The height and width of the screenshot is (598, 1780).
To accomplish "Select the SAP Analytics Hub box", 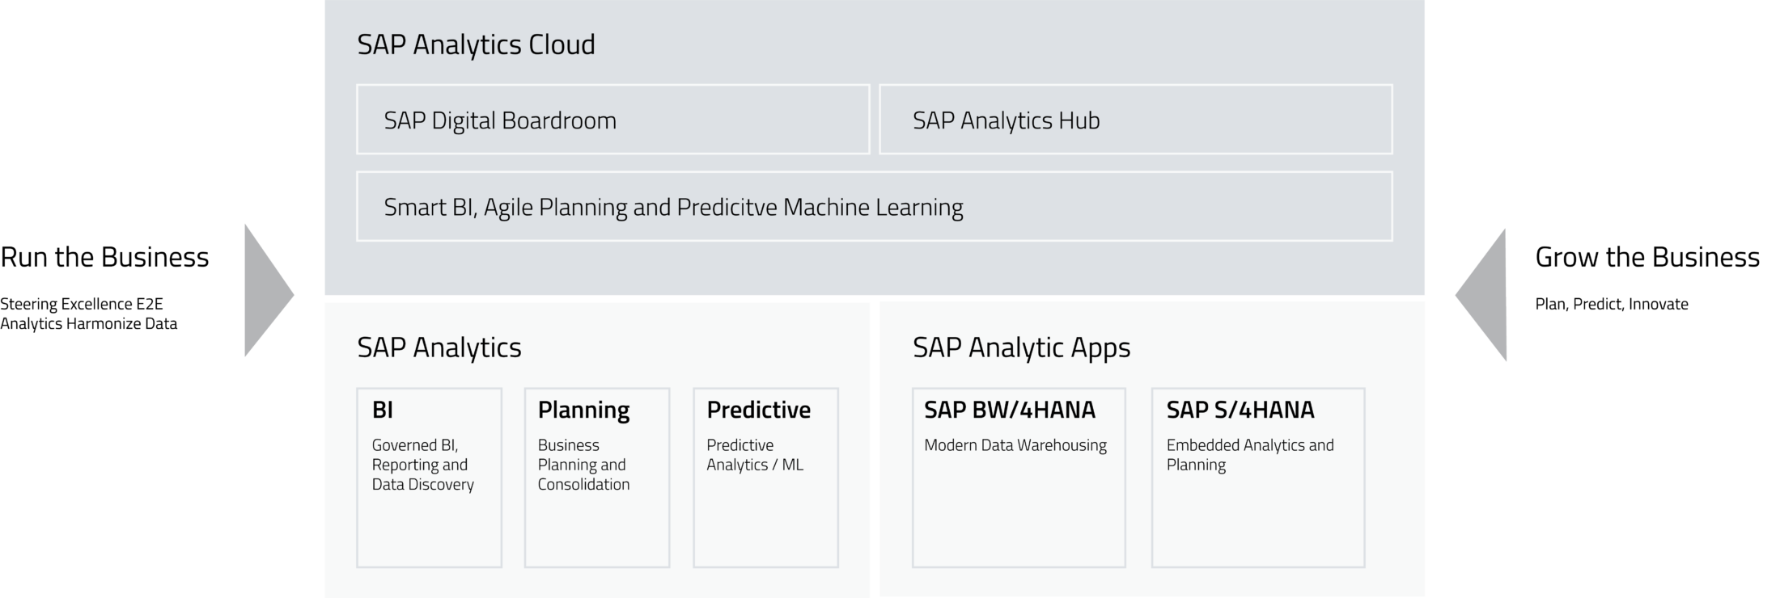I will click(x=1136, y=120).
